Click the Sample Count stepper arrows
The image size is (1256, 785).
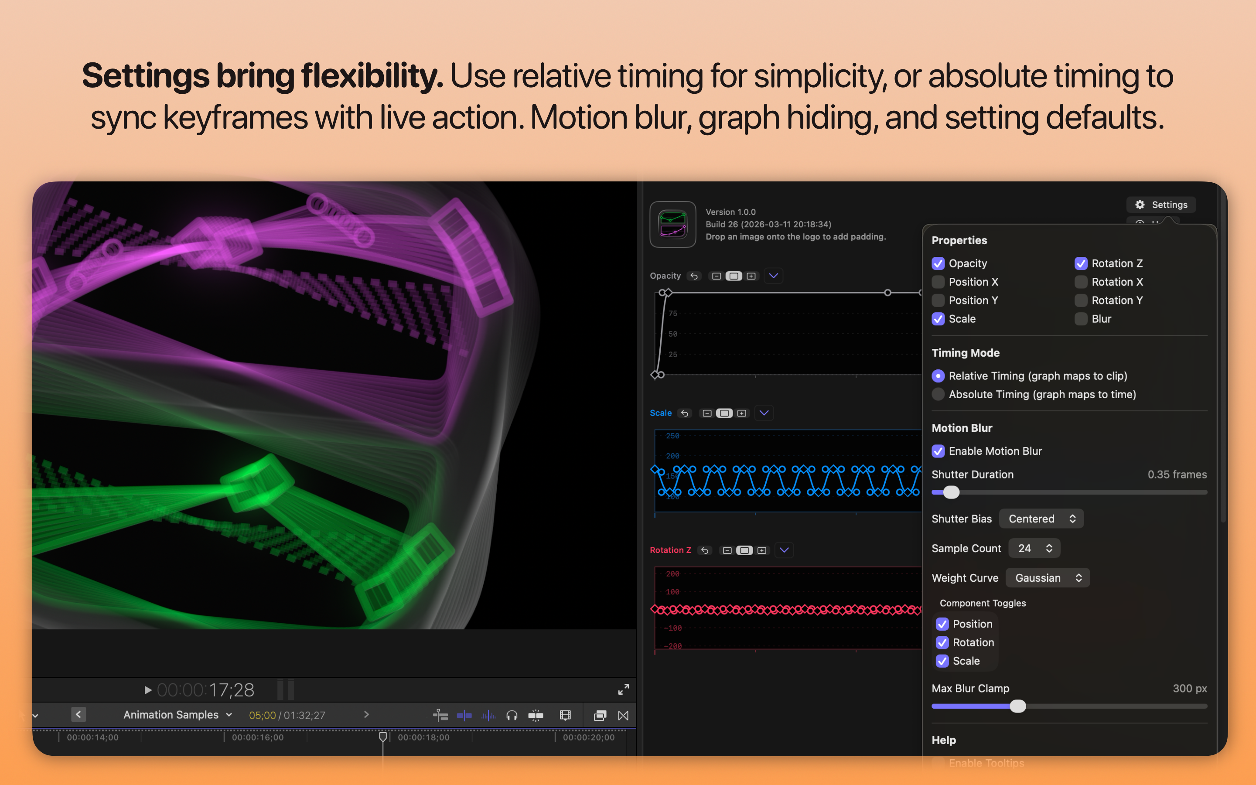point(1049,548)
